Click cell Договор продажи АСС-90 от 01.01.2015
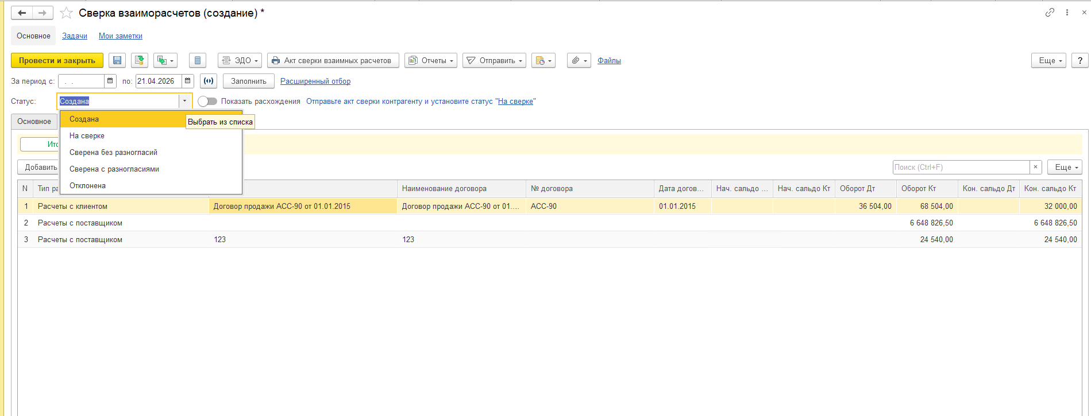1091x416 pixels. coord(303,206)
